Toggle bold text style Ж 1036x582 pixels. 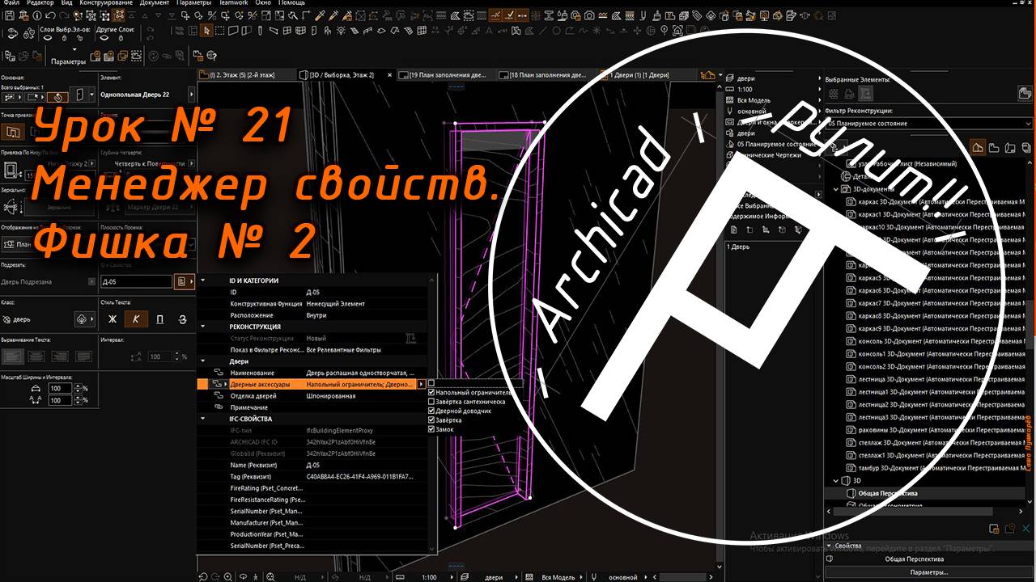(113, 319)
